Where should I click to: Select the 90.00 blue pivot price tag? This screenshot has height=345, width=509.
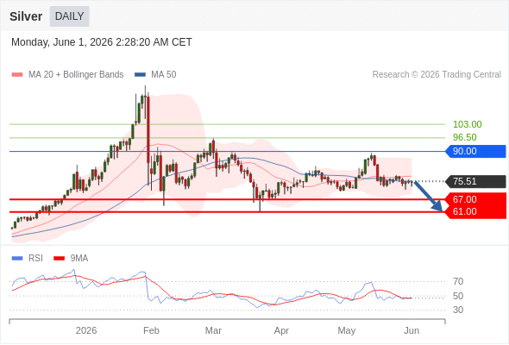(x=476, y=151)
